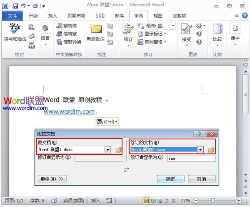The height and width of the screenshot is (207, 250).
Task: Convert Simplified to Traditional (简转繁)
Action: tap(67, 34)
